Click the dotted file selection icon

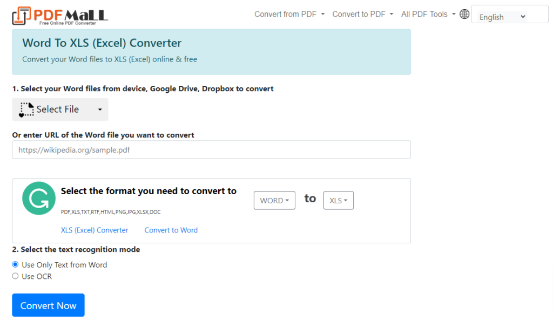(26, 109)
